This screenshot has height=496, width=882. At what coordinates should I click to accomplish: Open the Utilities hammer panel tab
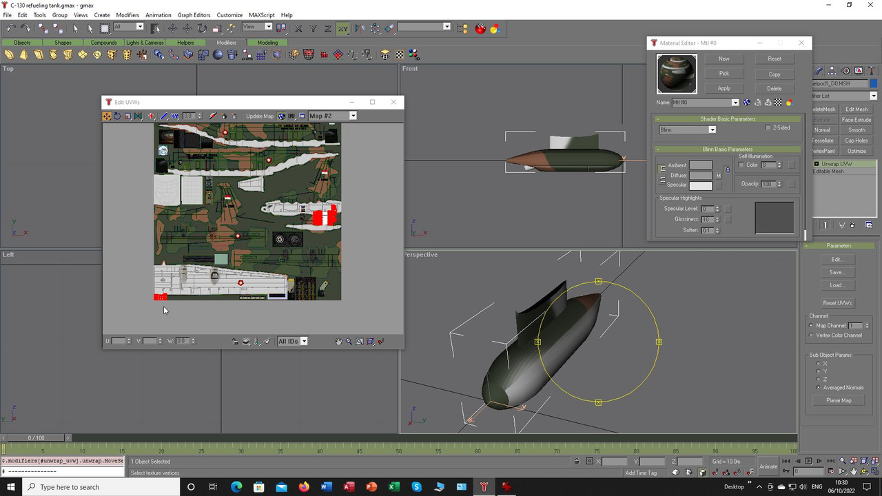coord(871,71)
